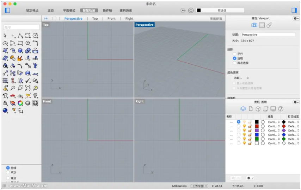Open the 选取... wallpaper dropdown
The height and width of the screenshot is (190, 301).
241,78
